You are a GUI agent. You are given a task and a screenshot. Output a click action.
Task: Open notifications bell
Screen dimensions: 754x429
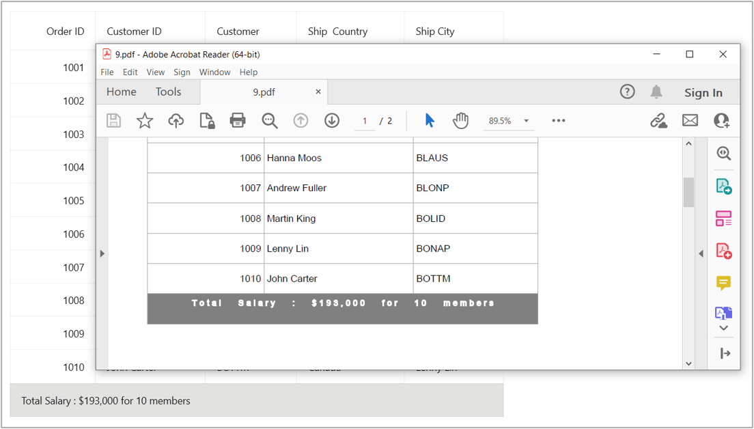[x=656, y=92]
